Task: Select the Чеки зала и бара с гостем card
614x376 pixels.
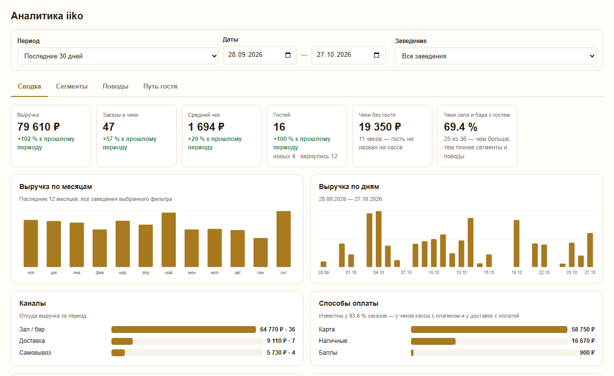Action: click(x=477, y=136)
